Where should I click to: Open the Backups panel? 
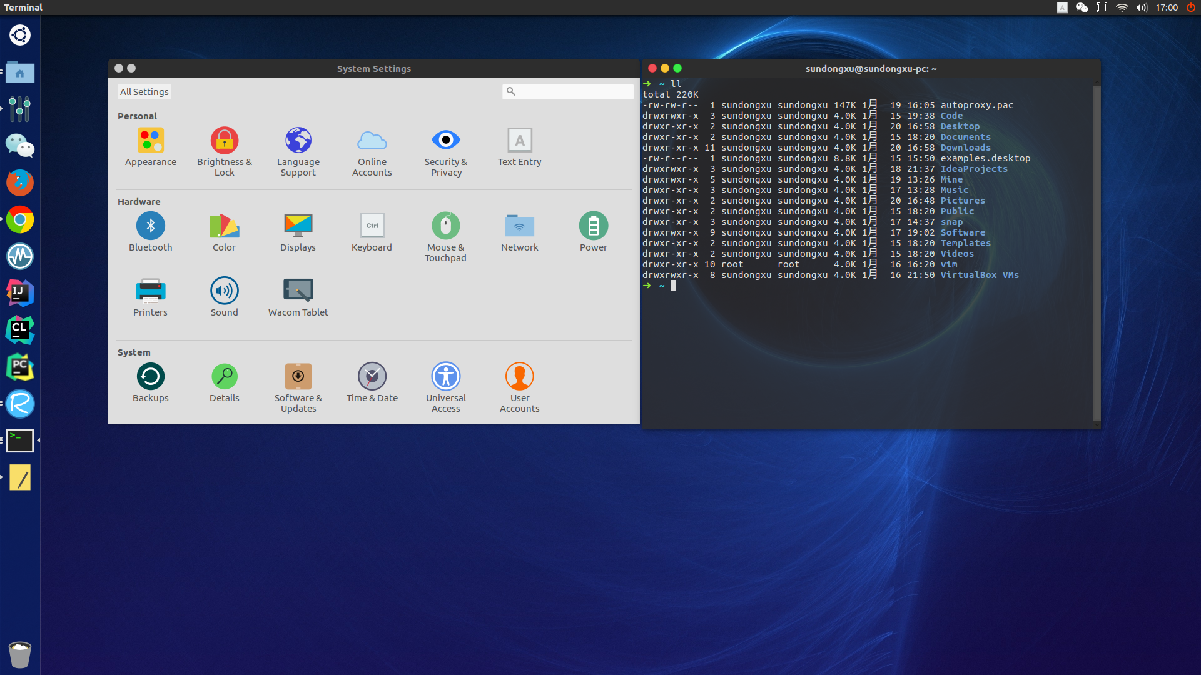pos(150,377)
